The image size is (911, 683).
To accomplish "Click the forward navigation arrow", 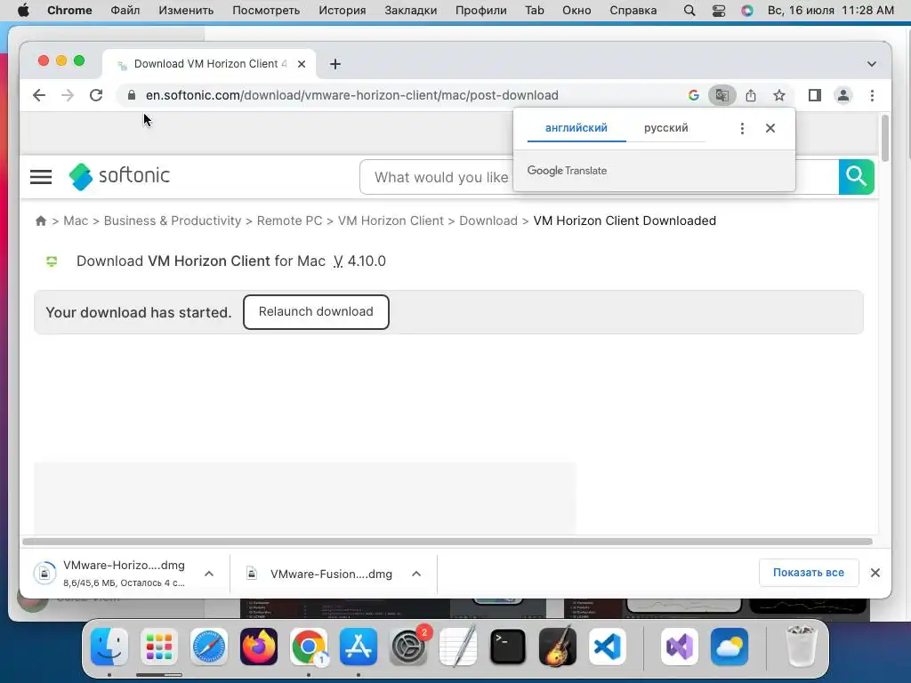I will coord(68,95).
